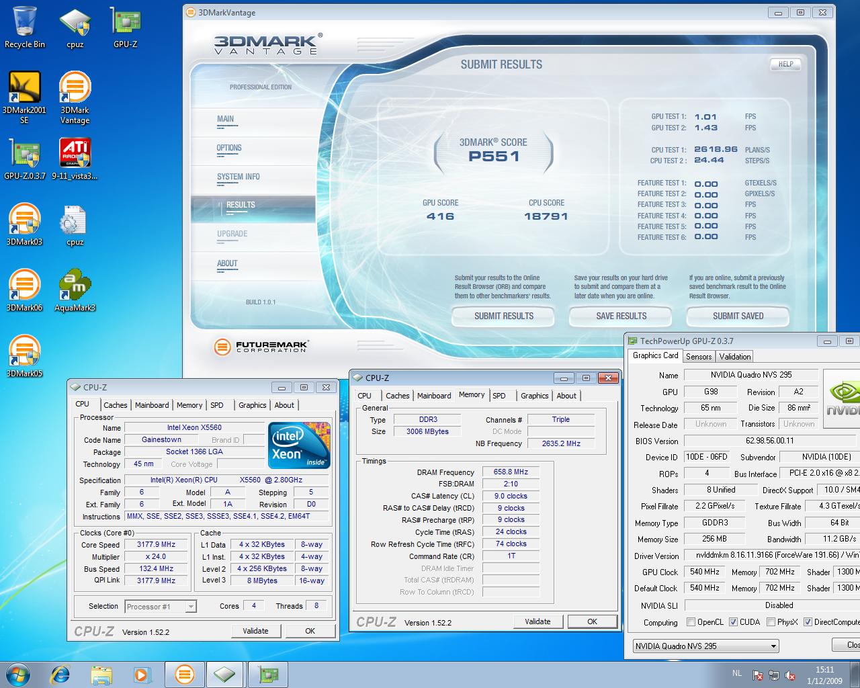Viewport: 860px width, 688px height.
Task: Open the ATI 9-11_vista3 installer icon
Action: tap(75, 159)
